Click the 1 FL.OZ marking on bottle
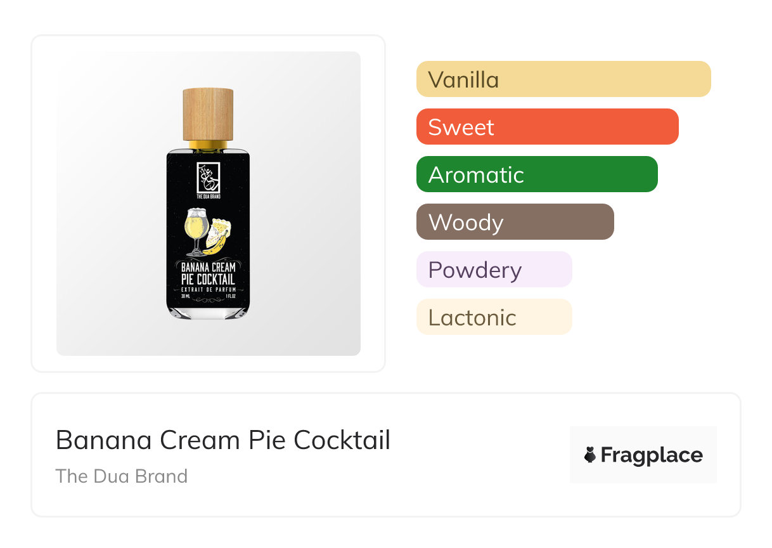 click(x=228, y=296)
